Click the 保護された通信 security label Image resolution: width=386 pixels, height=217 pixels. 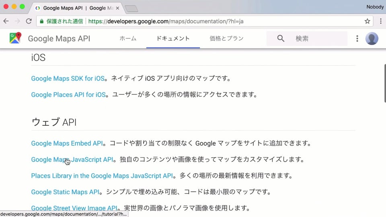65,21
